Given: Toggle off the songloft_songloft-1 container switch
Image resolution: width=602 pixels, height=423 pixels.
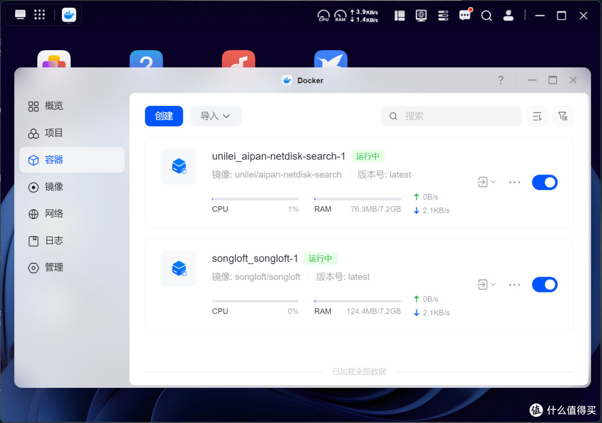Looking at the screenshot, I should (545, 284).
